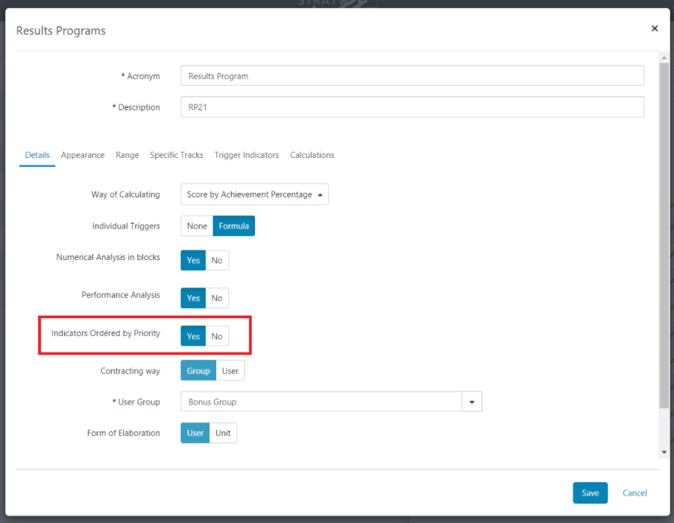Click the scrollbar down arrow
The width and height of the screenshot is (674, 523).
[664, 452]
